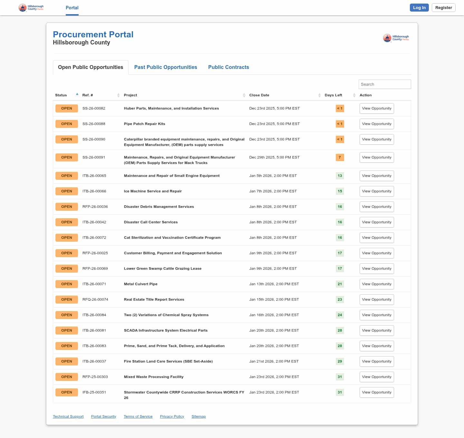Click the Hillsborough County logo beside portal title
This screenshot has width=464, height=438.
396,38
